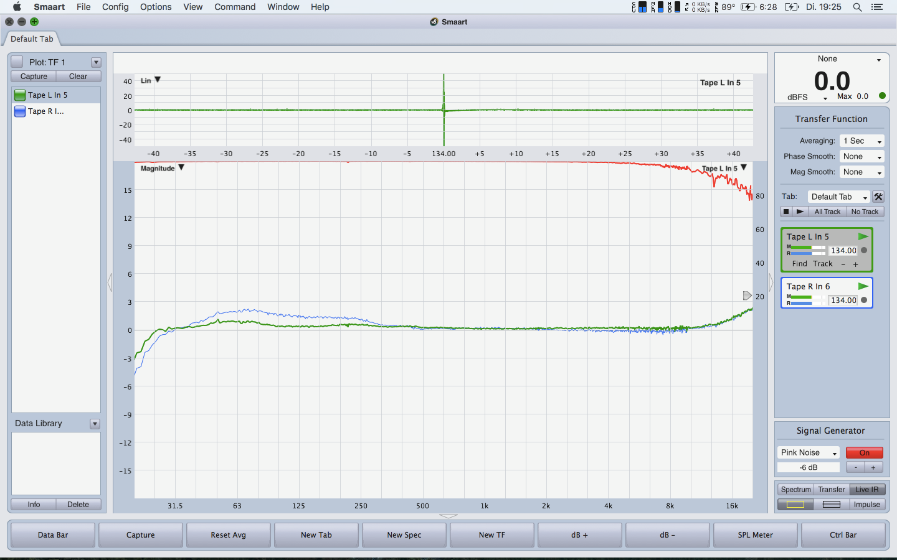The width and height of the screenshot is (897, 560).
Task: Click Find delay for Tape L In 5
Action: point(800,264)
